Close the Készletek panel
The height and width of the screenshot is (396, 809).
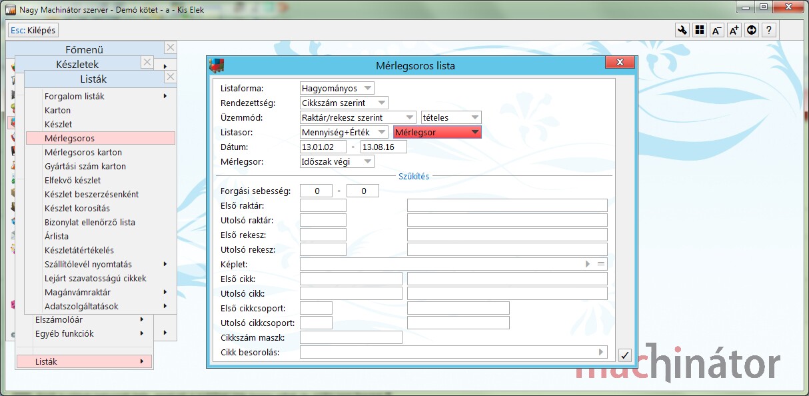(147, 63)
